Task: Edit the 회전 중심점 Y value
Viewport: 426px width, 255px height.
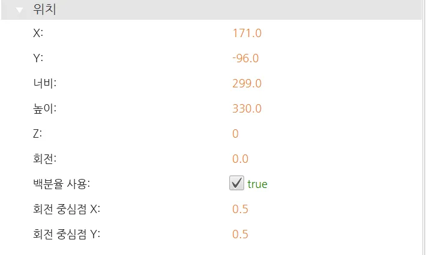Action: tap(240, 234)
